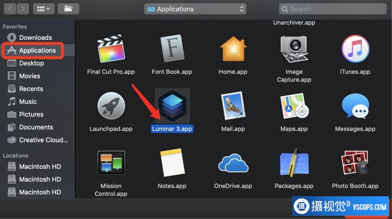Screen dimensions: 392x219
Task: Go back with the left arrow button
Action: 10,9
